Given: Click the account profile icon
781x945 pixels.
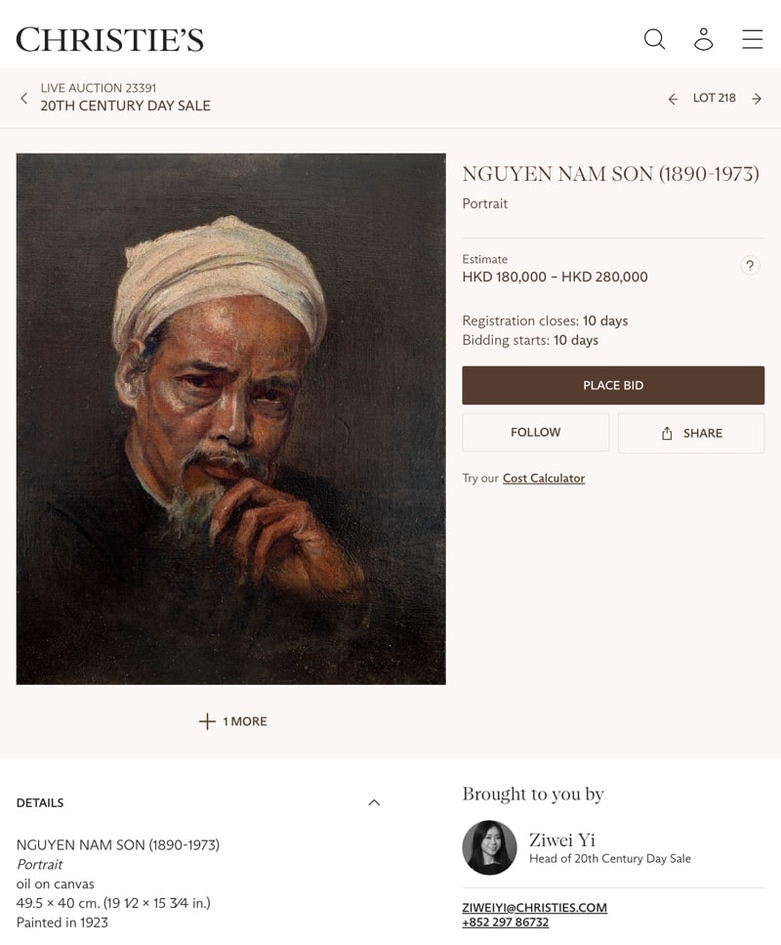Looking at the screenshot, I should point(703,39).
